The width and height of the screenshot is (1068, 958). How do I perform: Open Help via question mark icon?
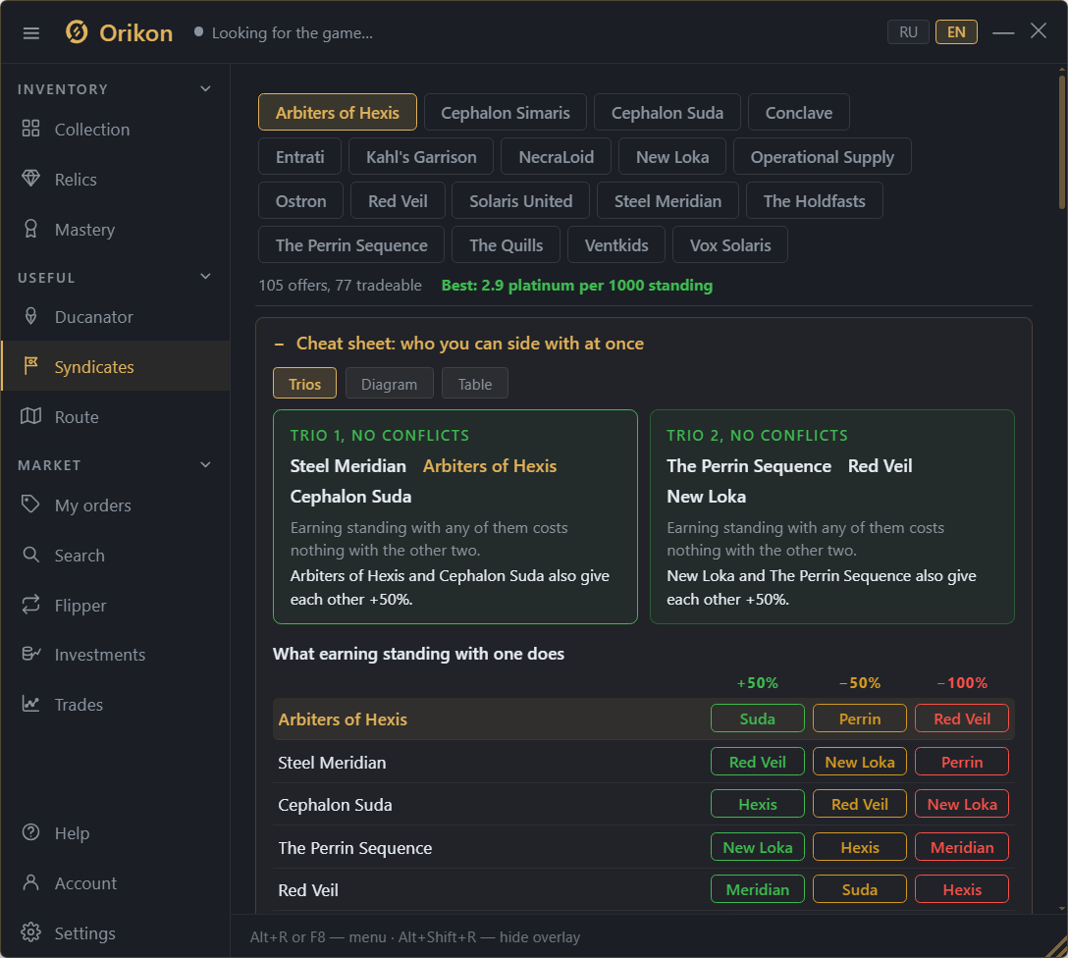tap(30, 832)
